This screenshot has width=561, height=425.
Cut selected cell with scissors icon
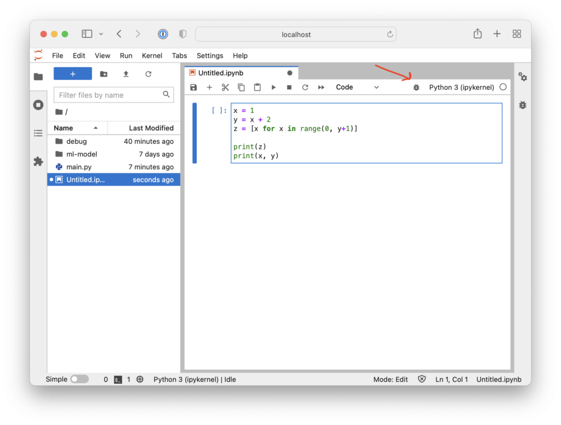(225, 87)
